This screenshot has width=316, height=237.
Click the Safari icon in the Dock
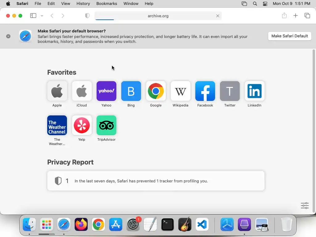tap(64, 224)
